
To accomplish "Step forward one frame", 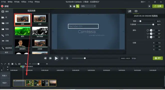I will pyautogui.click(x=50, y=58).
